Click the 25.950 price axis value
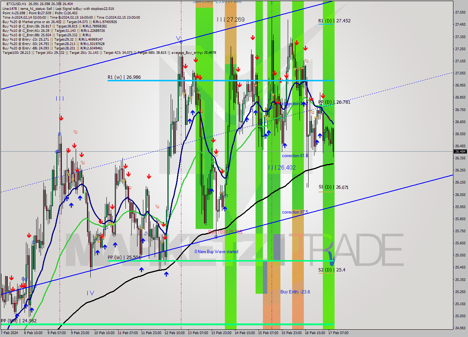The height and width of the screenshot is (337, 468). point(460,207)
